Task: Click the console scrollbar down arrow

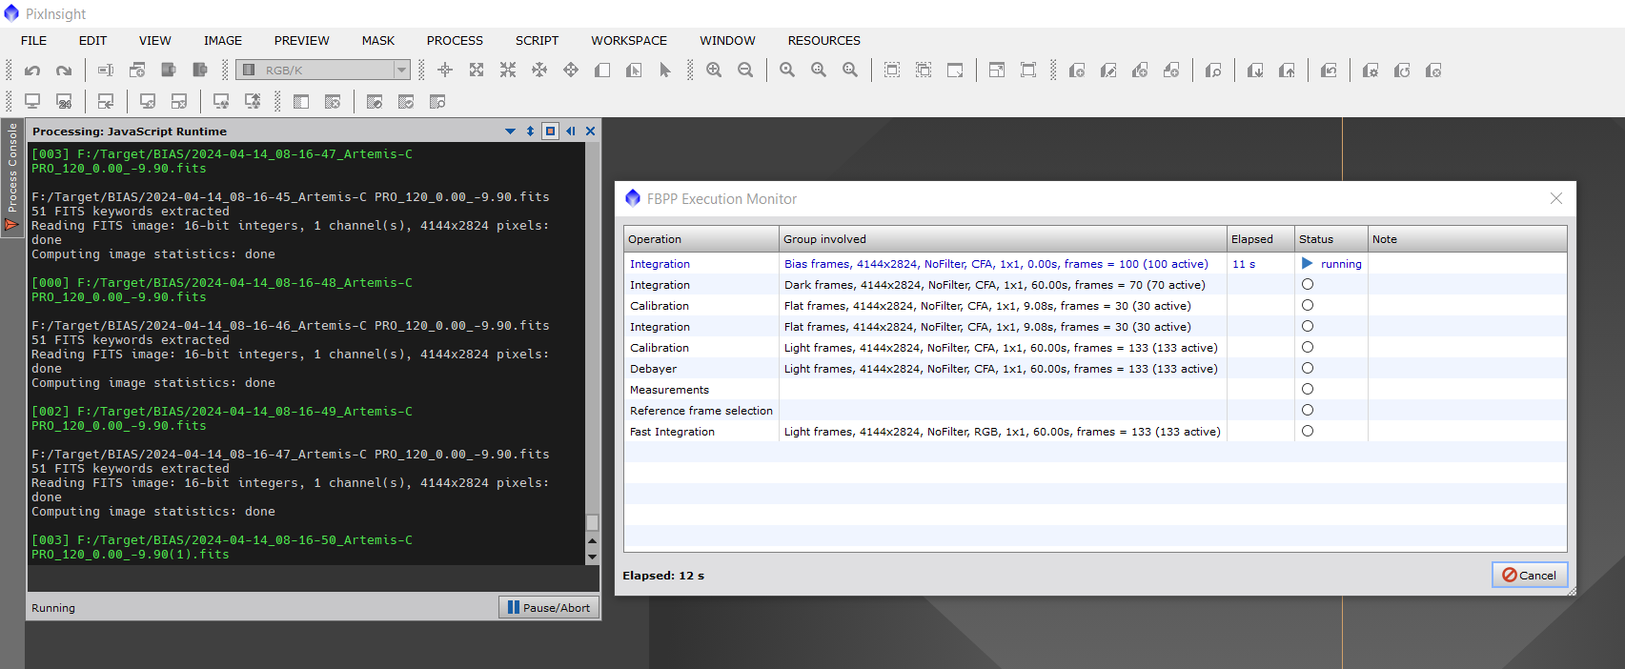Action: [592, 557]
